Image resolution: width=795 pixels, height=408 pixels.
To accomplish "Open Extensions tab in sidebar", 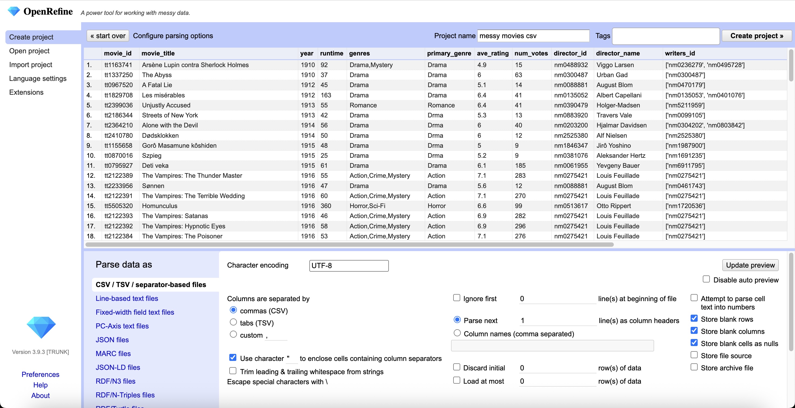I will pos(26,92).
